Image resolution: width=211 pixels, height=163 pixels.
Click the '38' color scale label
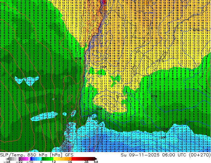(86, 162)
